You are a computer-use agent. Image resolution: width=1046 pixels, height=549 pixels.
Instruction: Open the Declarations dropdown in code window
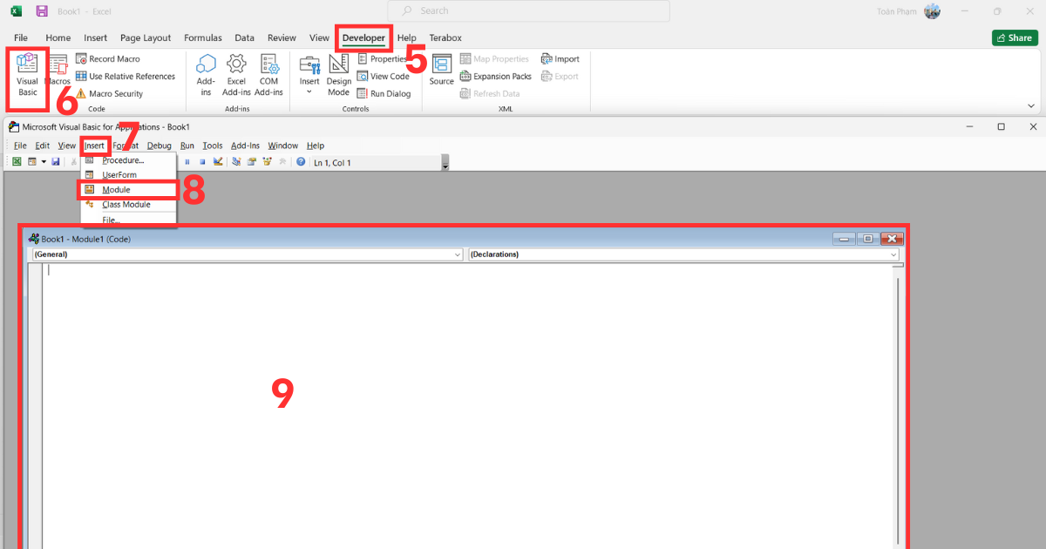[x=893, y=254]
